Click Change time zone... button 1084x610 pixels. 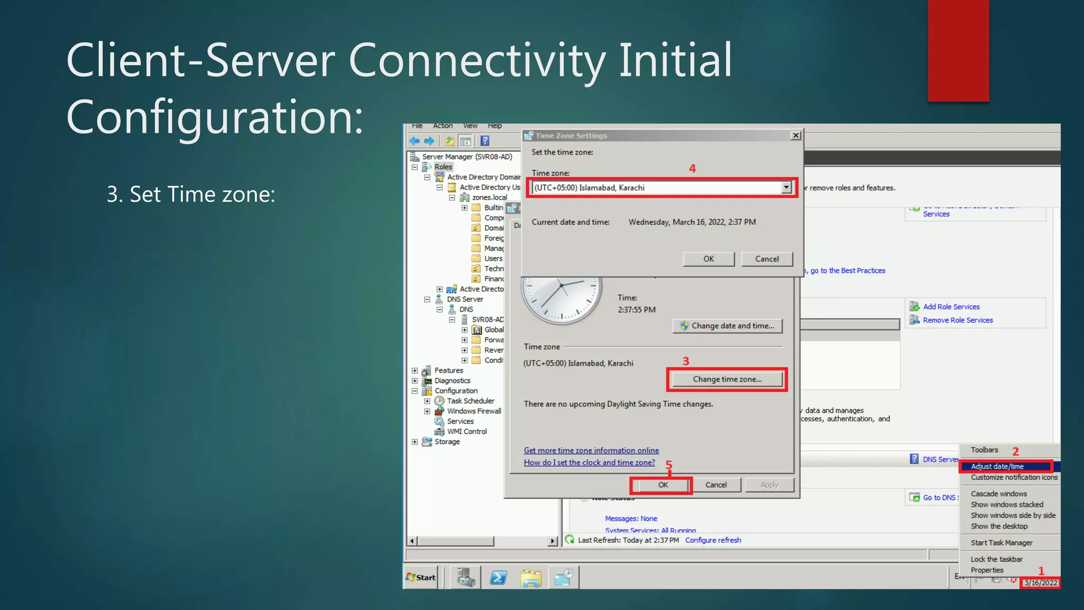pos(727,379)
